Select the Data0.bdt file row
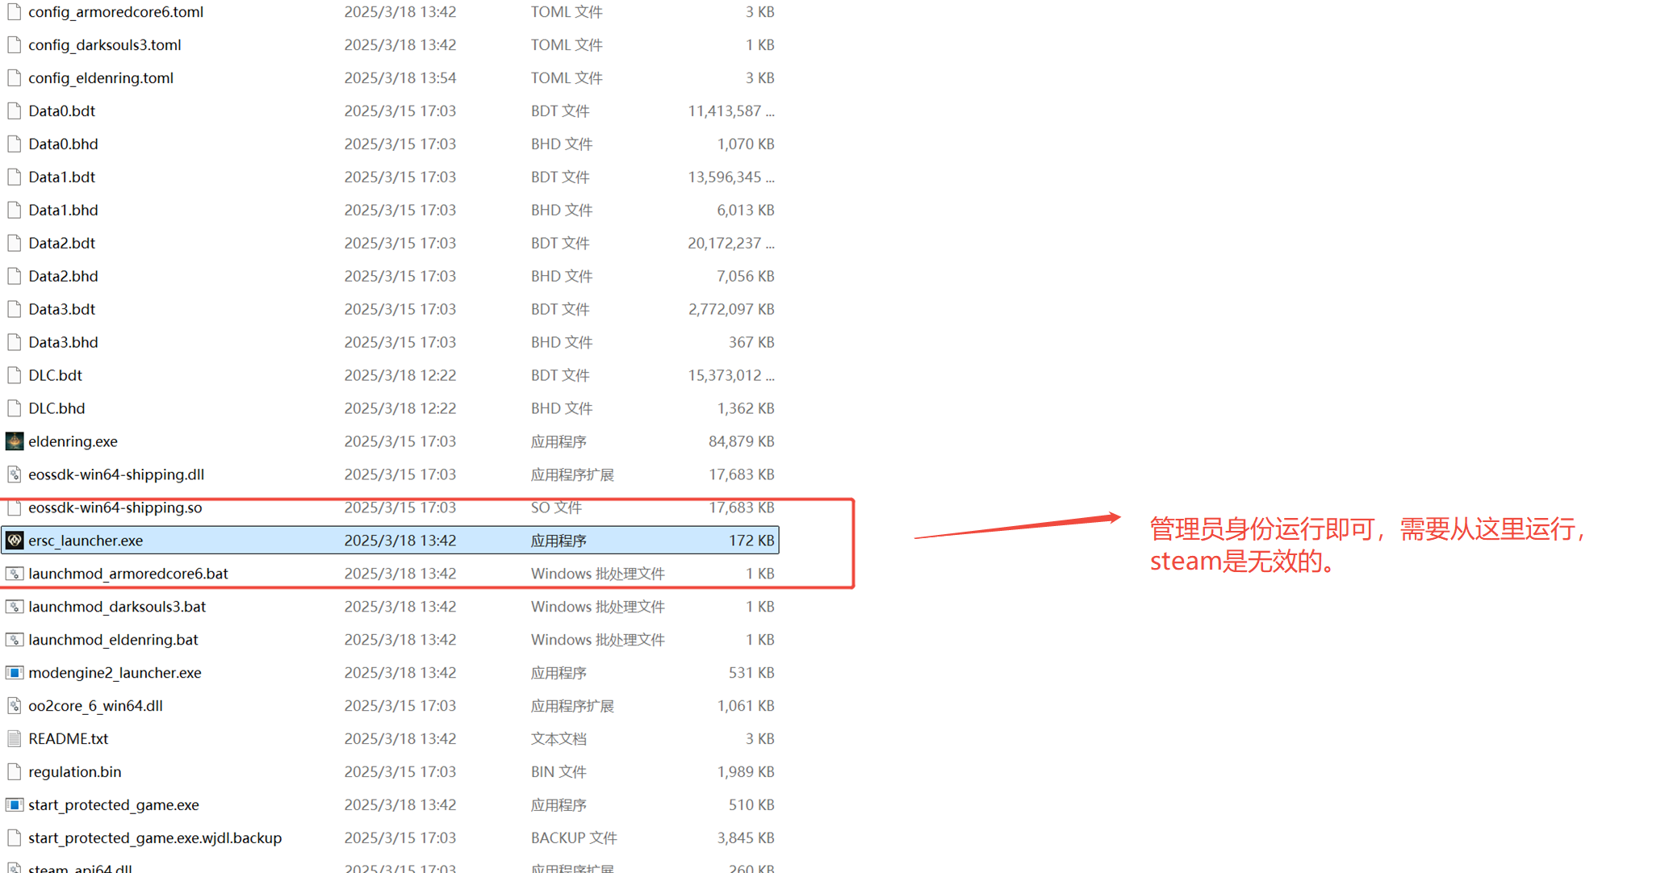Screen dimensions: 1669x873 [x=62, y=111]
